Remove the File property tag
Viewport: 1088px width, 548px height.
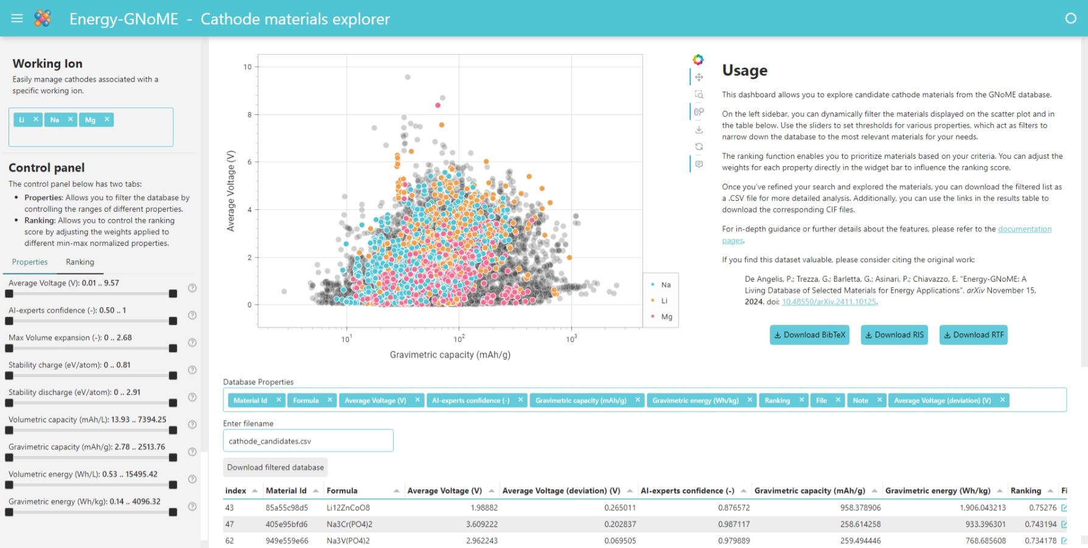tap(838, 400)
